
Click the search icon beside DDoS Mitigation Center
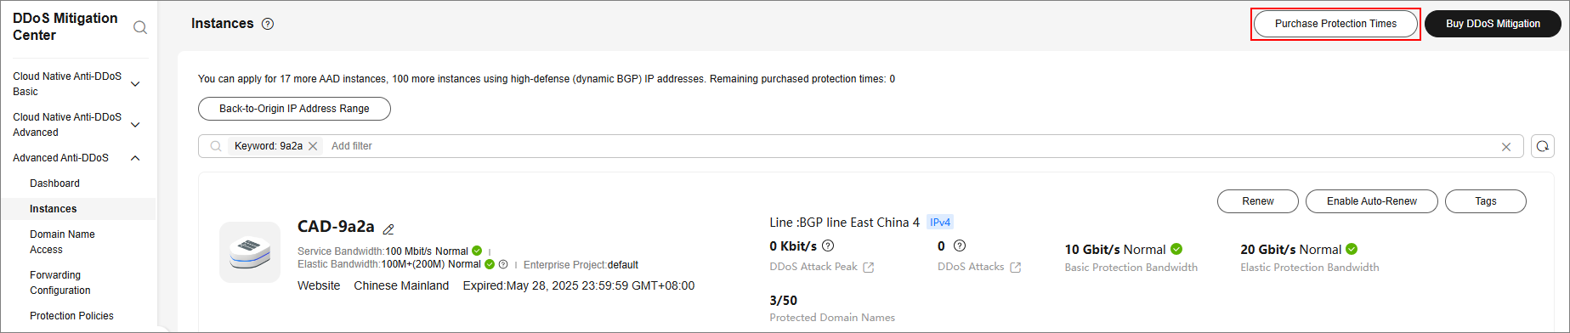tap(140, 27)
